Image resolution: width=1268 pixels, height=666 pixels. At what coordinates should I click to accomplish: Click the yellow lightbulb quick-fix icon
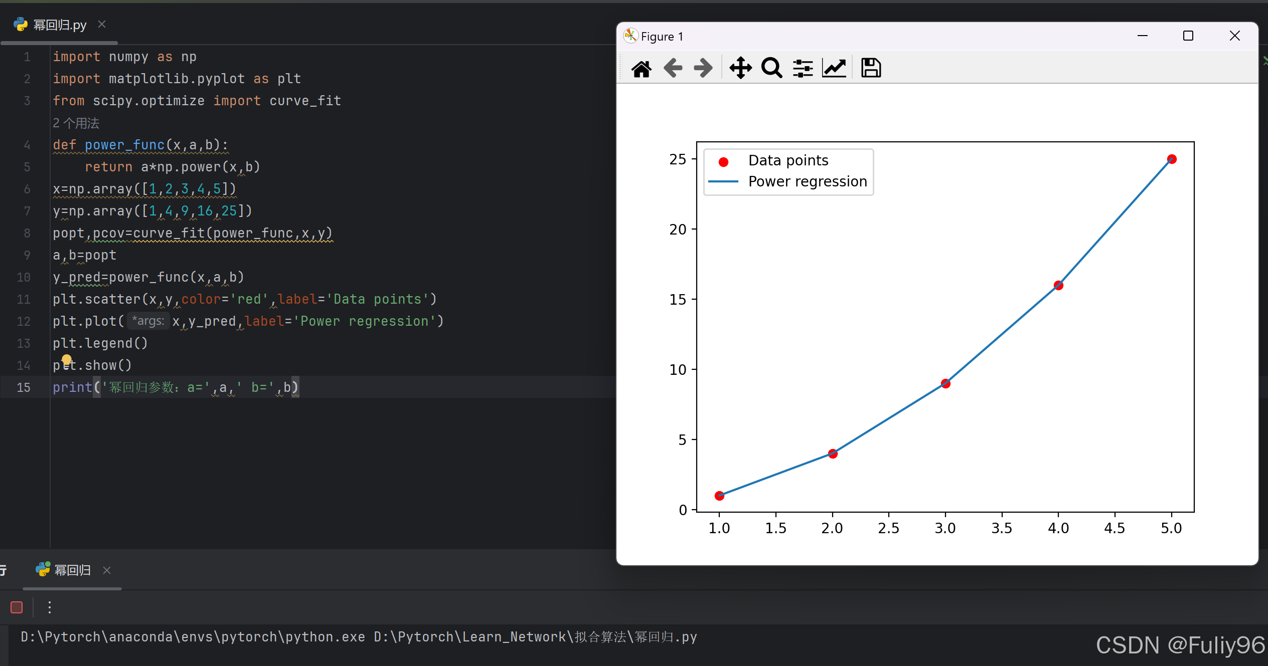[x=67, y=359]
